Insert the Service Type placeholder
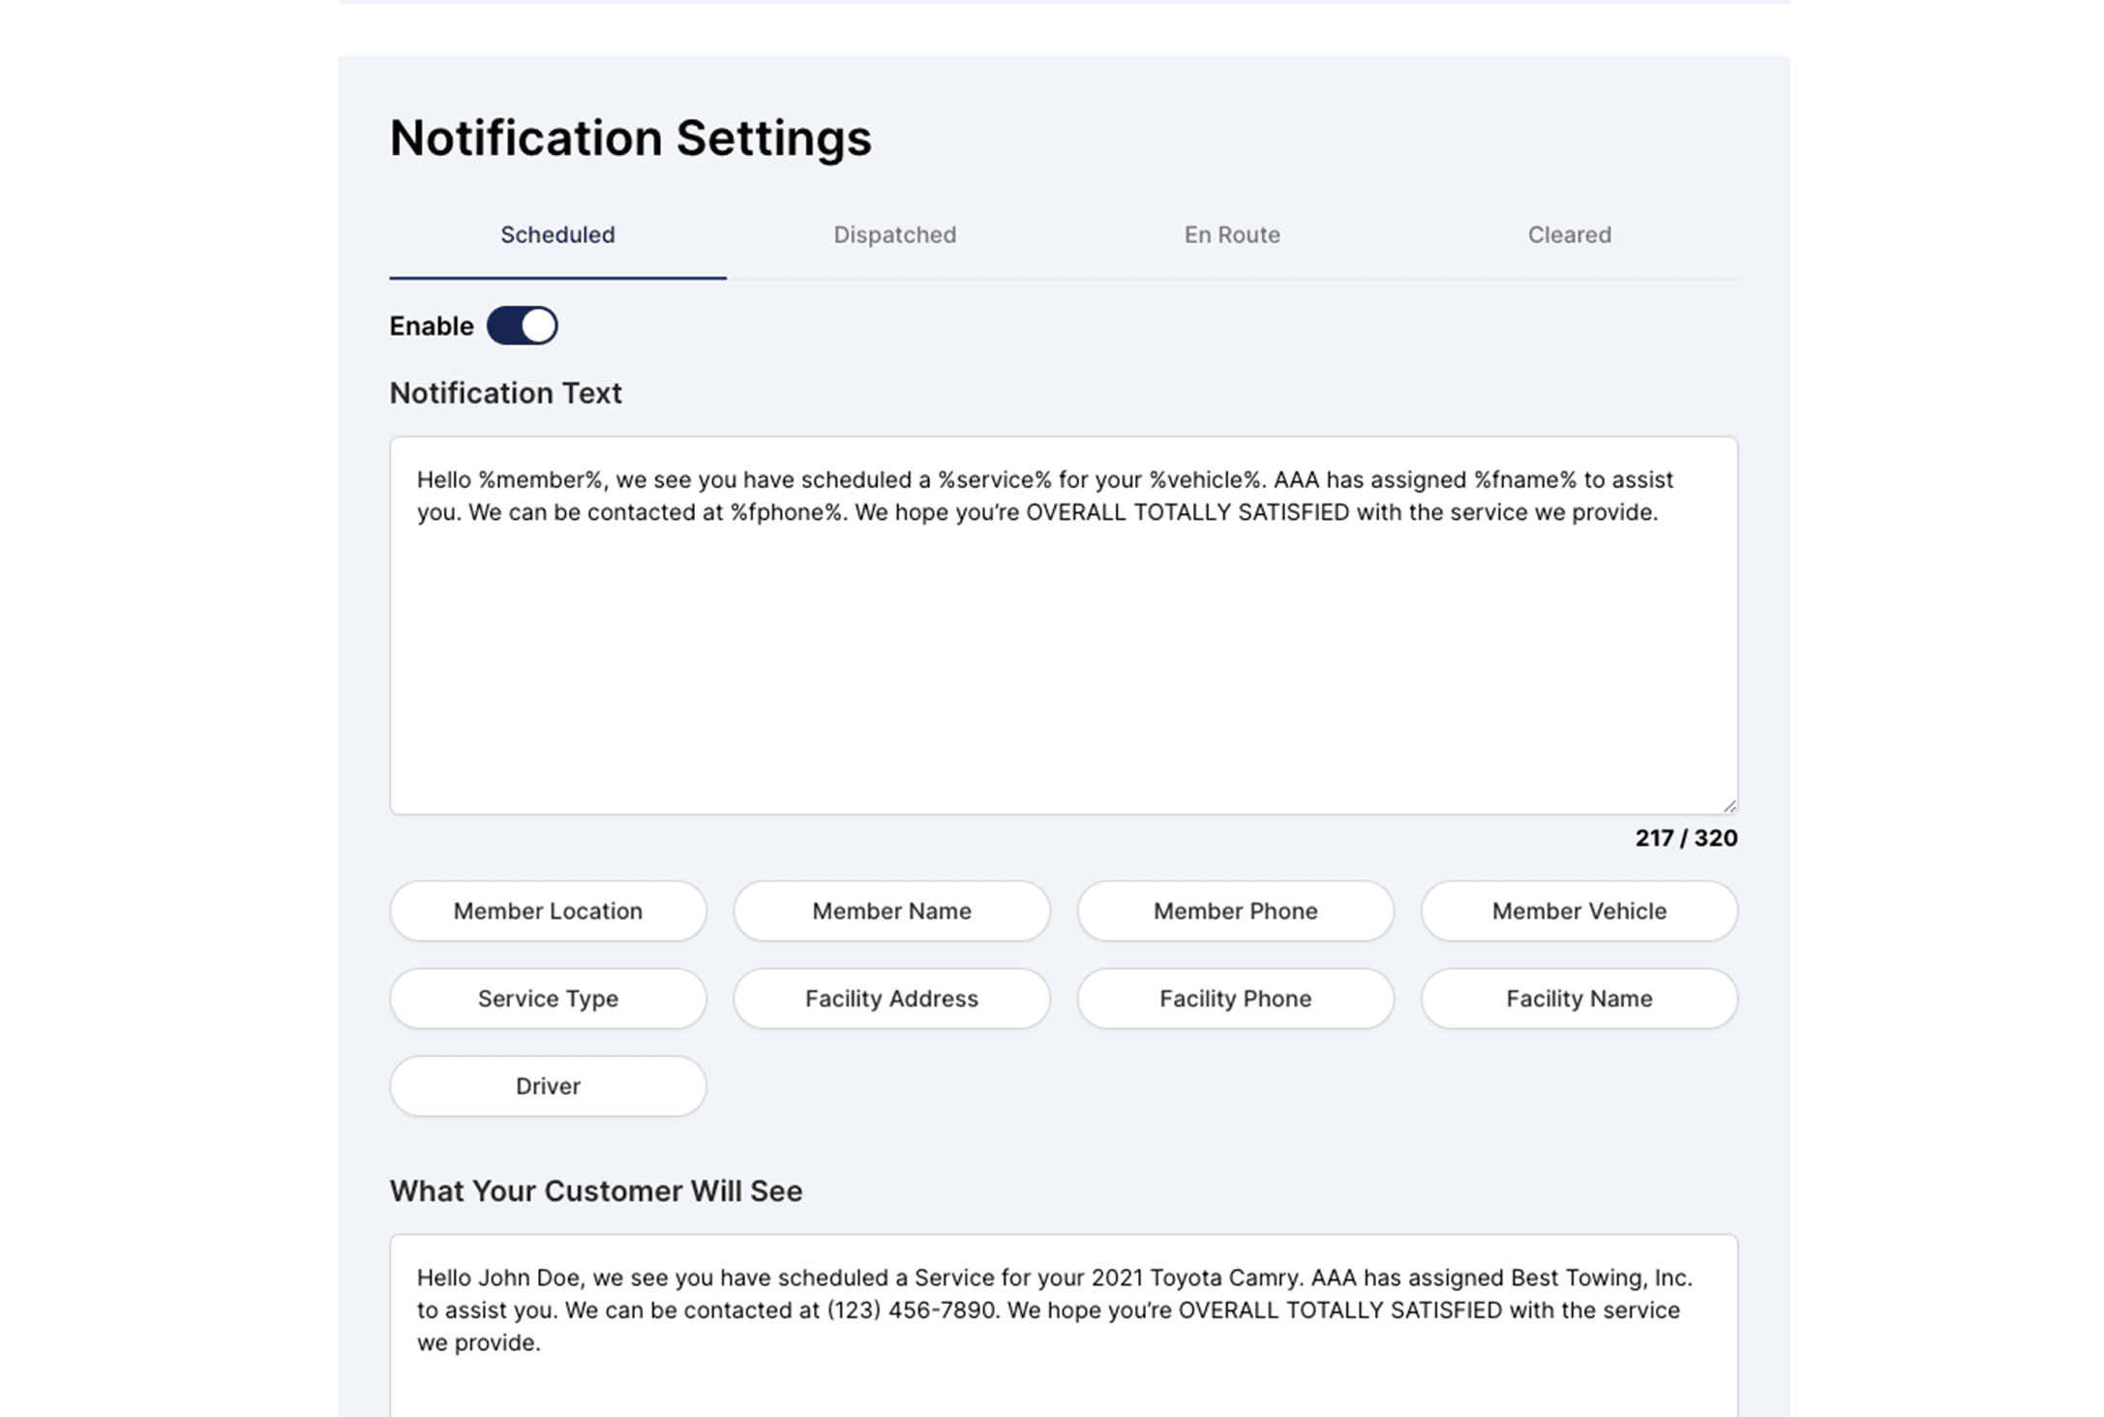 tap(548, 999)
